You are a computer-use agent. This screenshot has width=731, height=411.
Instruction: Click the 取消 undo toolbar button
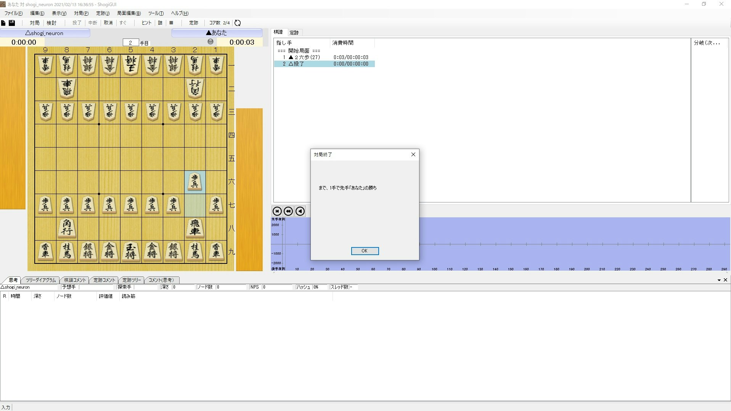pyautogui.click(x=108, y=23)
